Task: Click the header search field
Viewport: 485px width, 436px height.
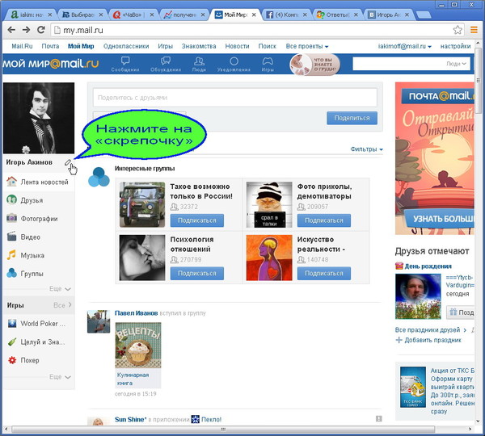Action: click(x=411, y=64)
